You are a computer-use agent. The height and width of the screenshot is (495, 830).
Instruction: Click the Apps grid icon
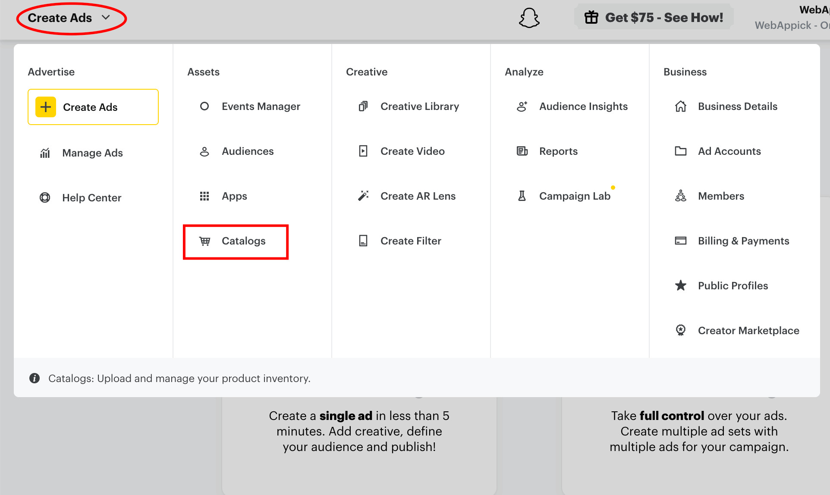click(204, 196)
